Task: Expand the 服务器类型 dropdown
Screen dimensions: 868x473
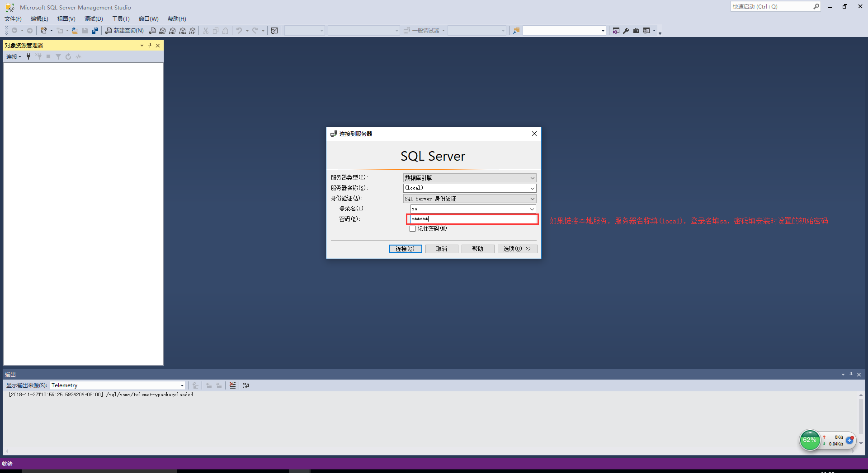Action: coord(532,178)
